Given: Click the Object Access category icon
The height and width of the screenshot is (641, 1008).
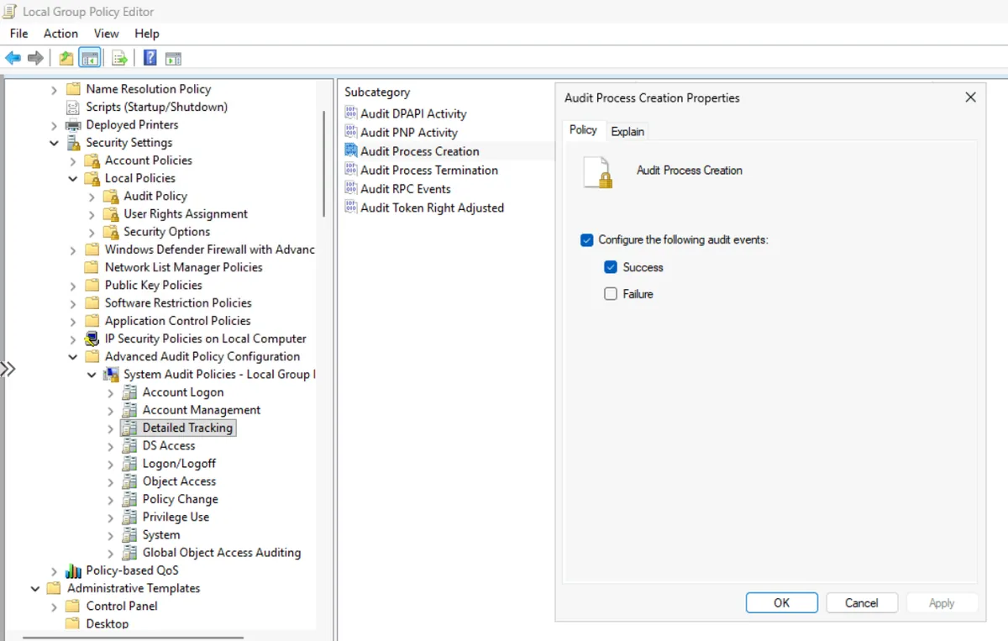Looking at the screenshot, I should (129, 481).
